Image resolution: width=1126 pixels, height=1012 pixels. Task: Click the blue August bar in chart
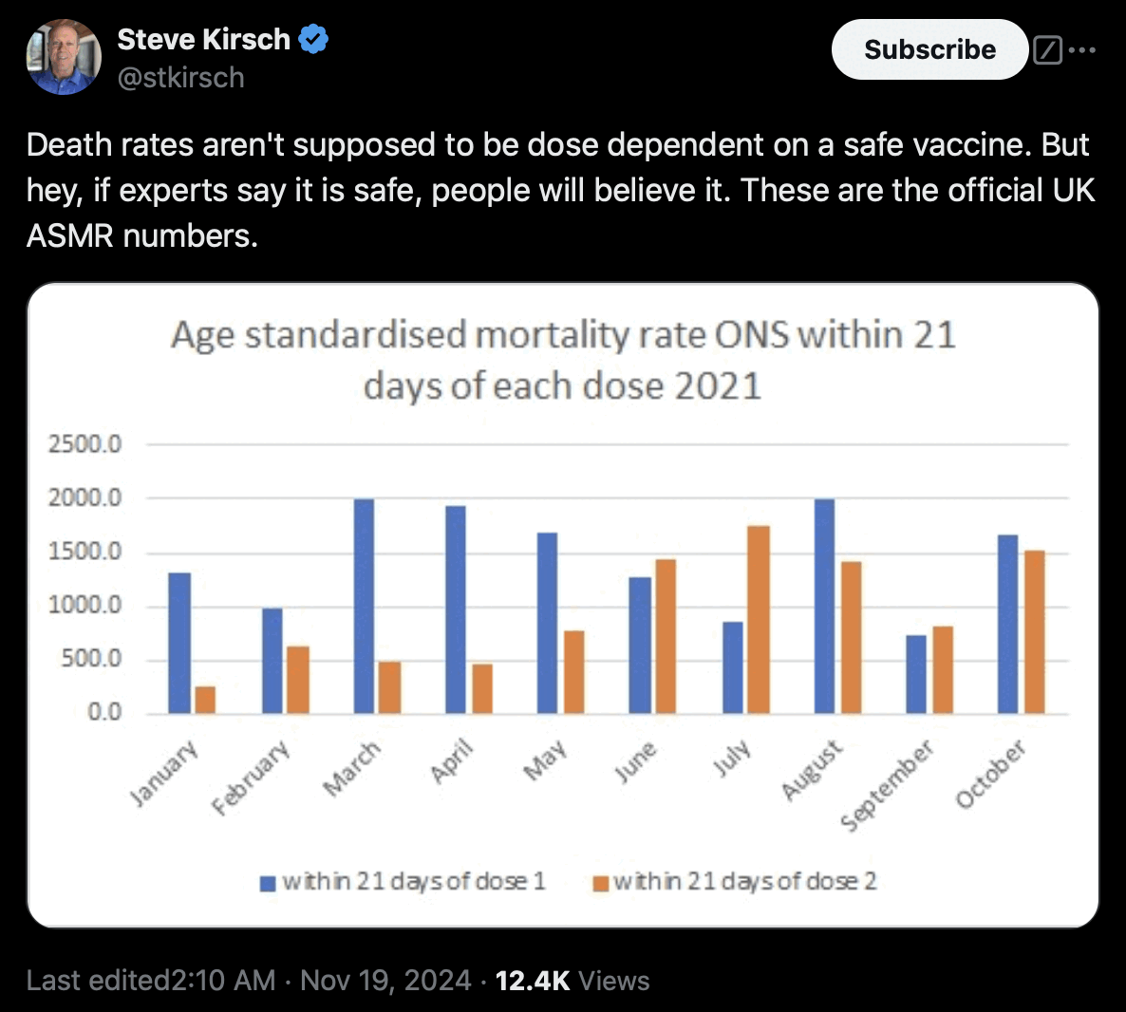[824, 606]
